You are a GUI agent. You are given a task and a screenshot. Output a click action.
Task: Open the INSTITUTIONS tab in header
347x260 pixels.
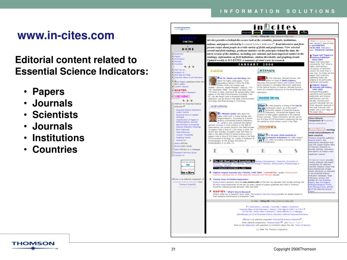(x=268, y=32)
